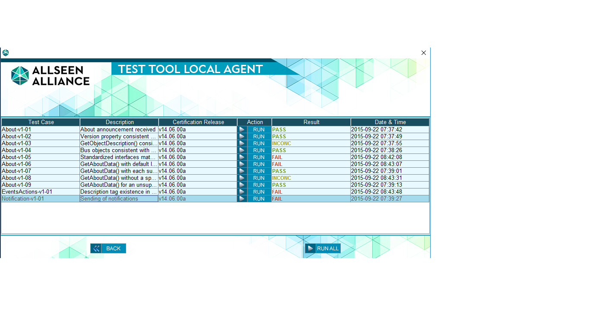Select the About-v1-09 test case cell
590x332 pixels.
click(41, 185)
